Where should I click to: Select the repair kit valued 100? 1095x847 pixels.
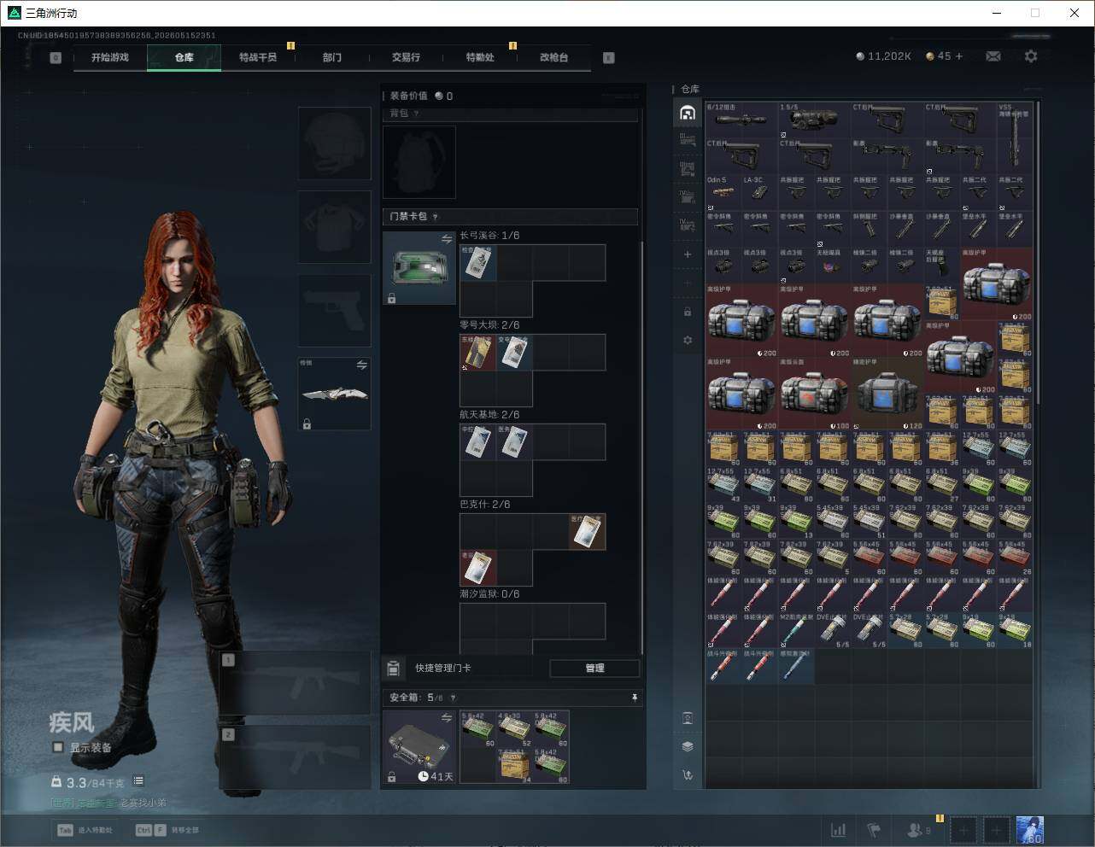point(815,394)
